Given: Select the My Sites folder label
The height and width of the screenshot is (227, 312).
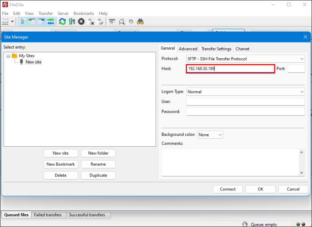Looking at the screenshot, I should (27, 56).
